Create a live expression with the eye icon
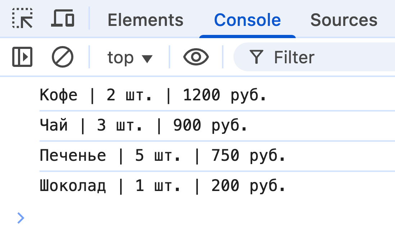395x241 pixels. click(x=196, y=57)
